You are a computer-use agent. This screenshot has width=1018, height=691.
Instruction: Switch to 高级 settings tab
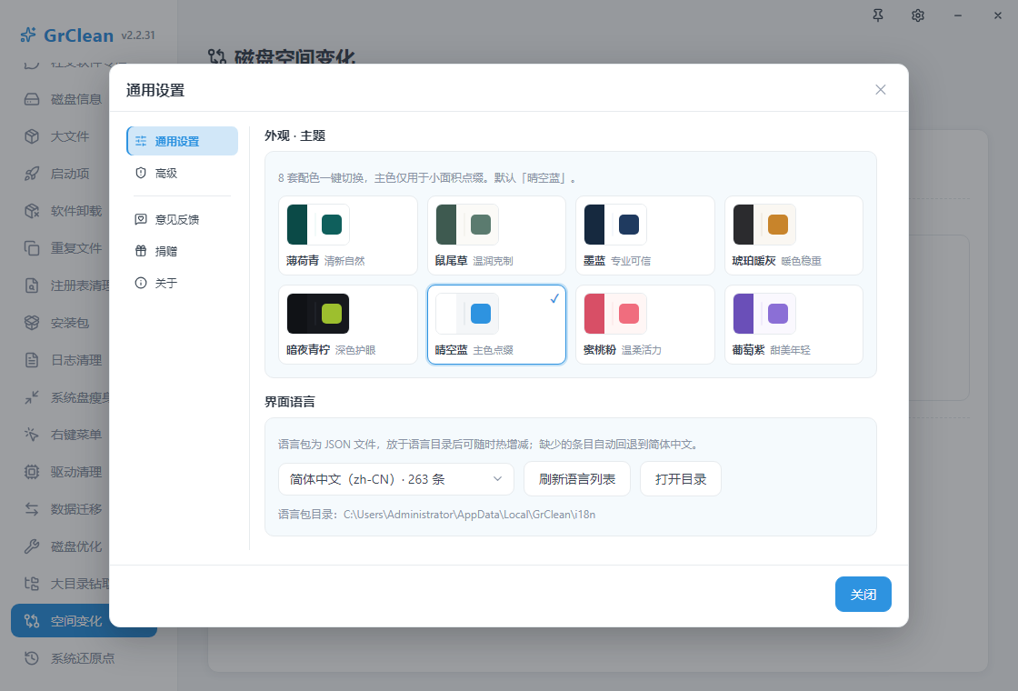pyautogui.click(x=183, y=174)
